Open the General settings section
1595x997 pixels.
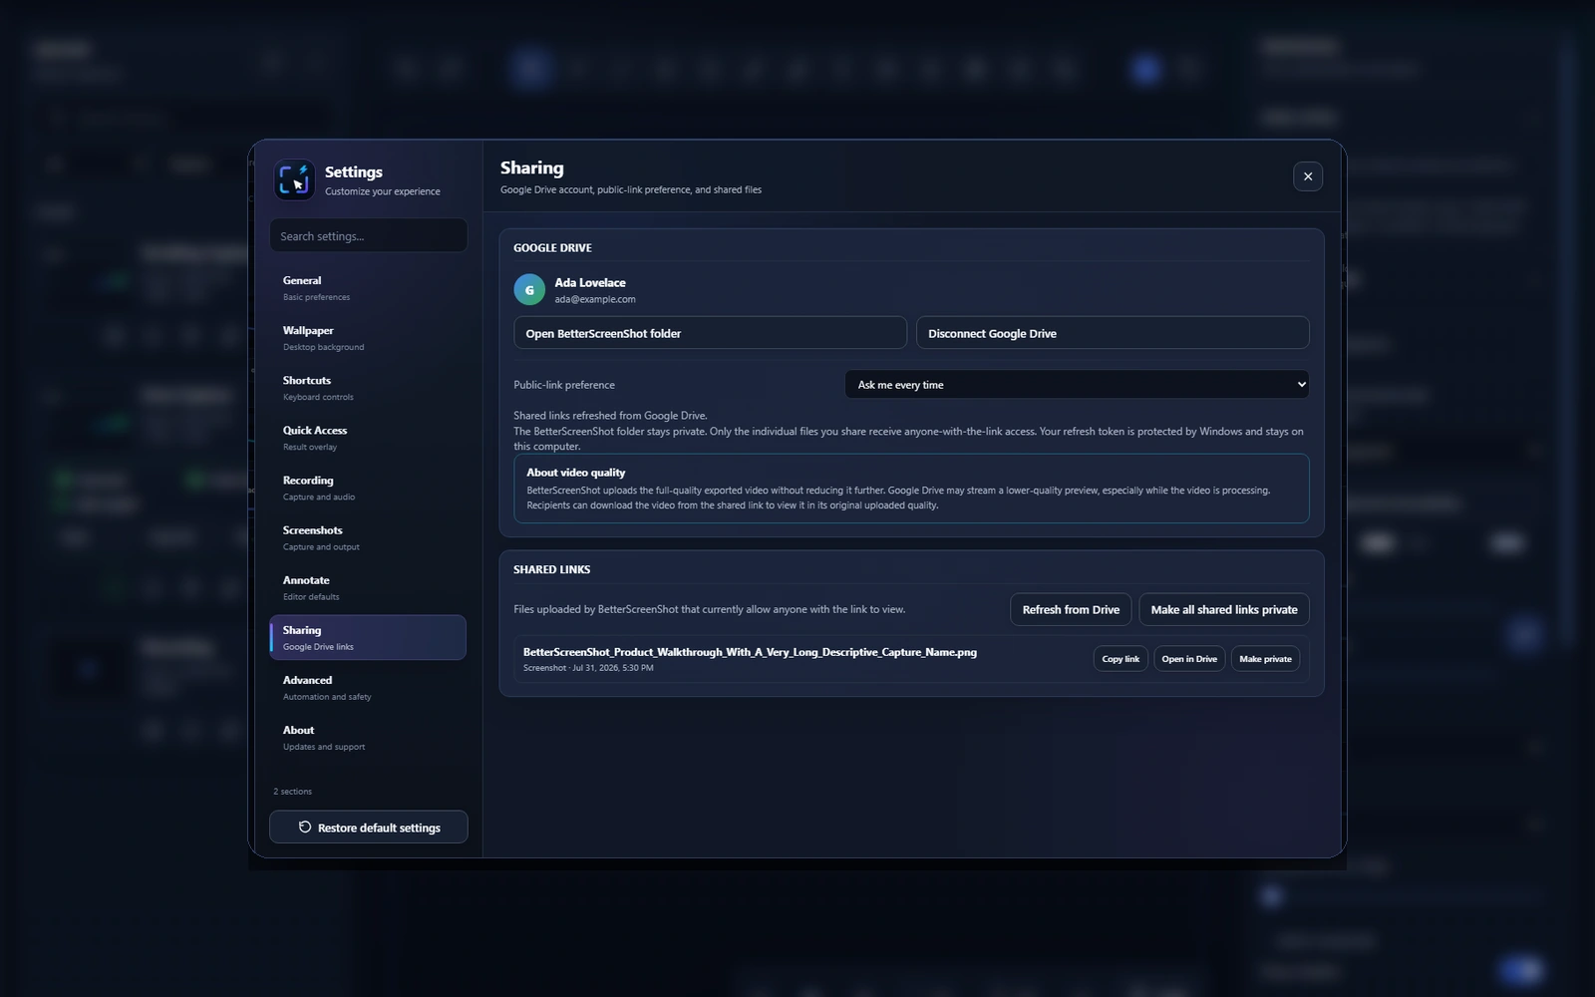pyautogui.click(x=368, y=288)
